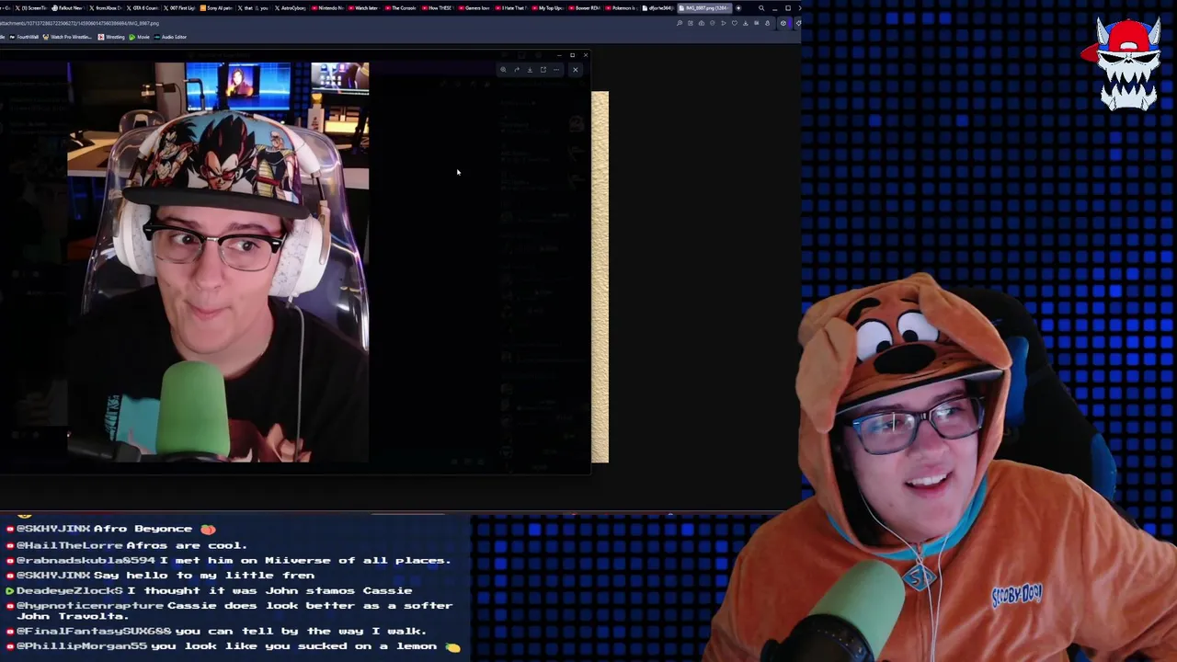Screen dimensions: 1177x662
Task: Download the image via the viewer toolbar
Action: tap(530, 69)
